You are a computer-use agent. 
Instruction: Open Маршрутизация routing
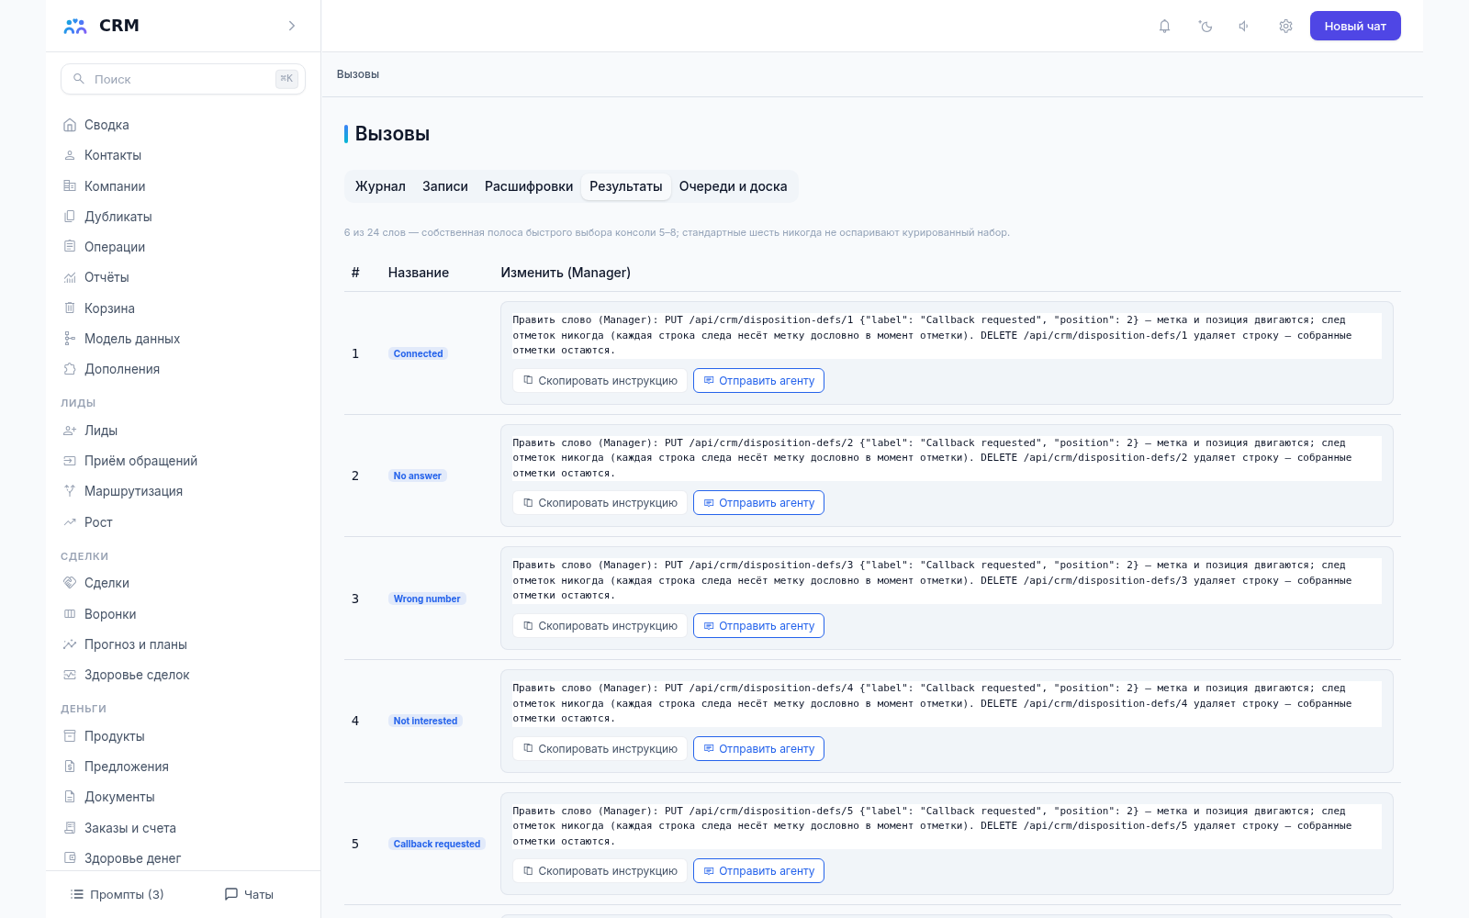(183, 491)
